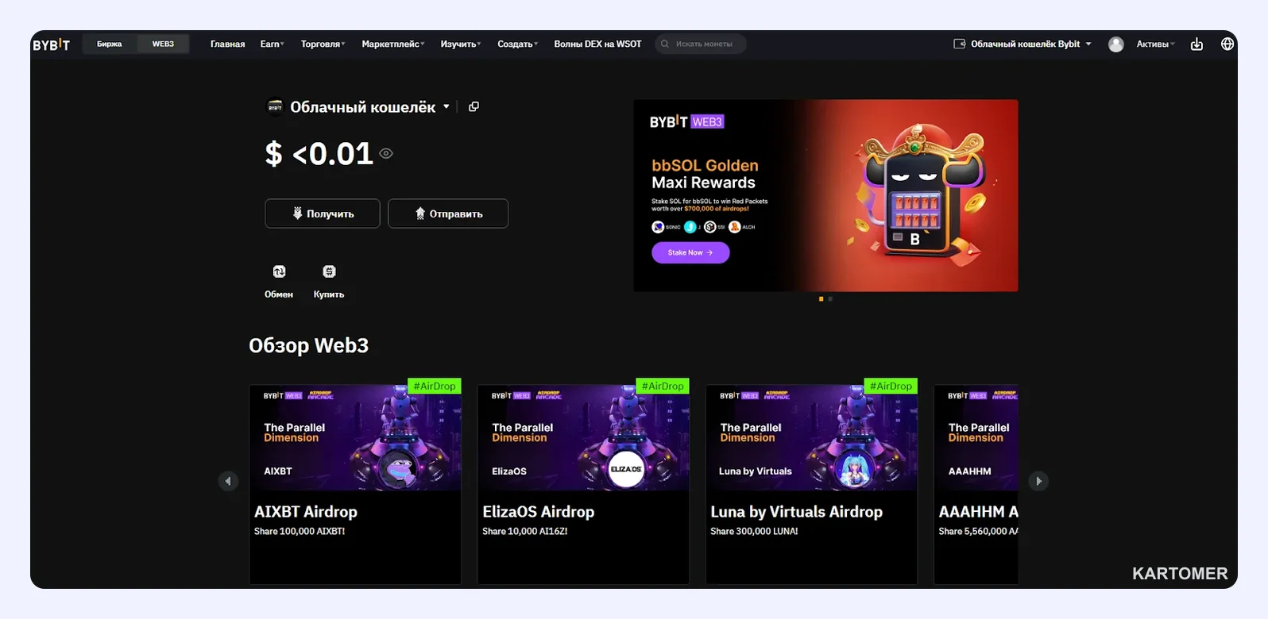Screen dimensions: 1268x619
Task: Expand the Маркетплейс menu
Action: tap(393, 44)
